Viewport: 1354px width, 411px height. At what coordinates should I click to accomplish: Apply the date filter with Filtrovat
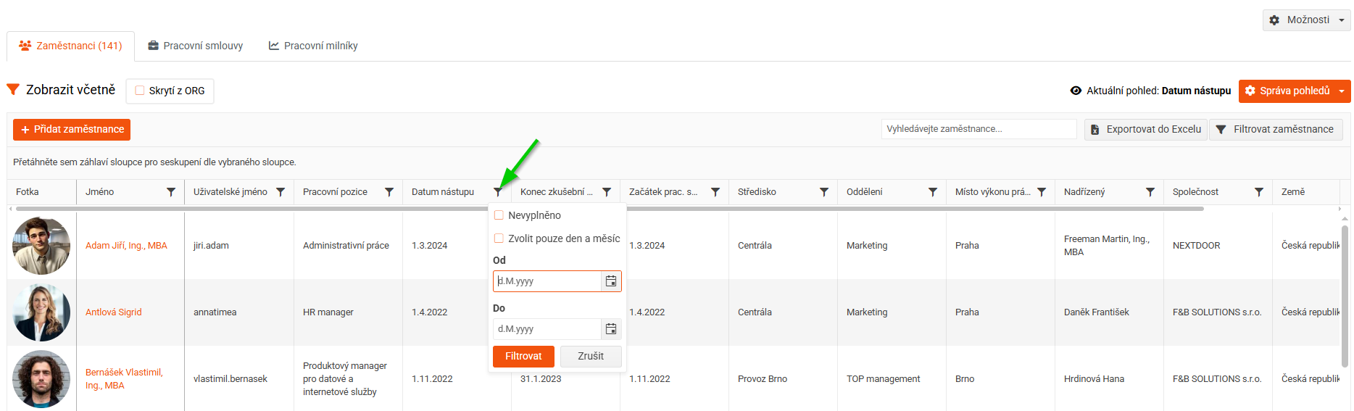coord(523,357)
